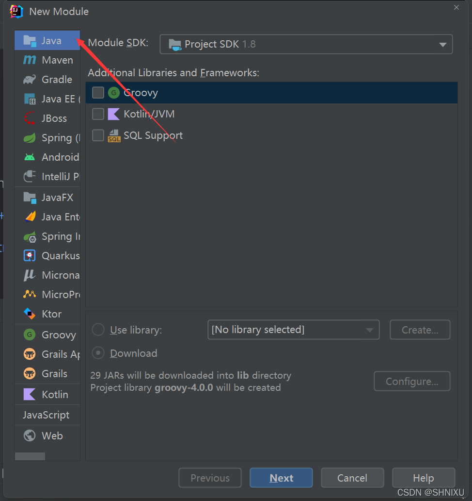Select the Grails icon in sidebar
Screen dimensions: 472x501
[30, 373]
